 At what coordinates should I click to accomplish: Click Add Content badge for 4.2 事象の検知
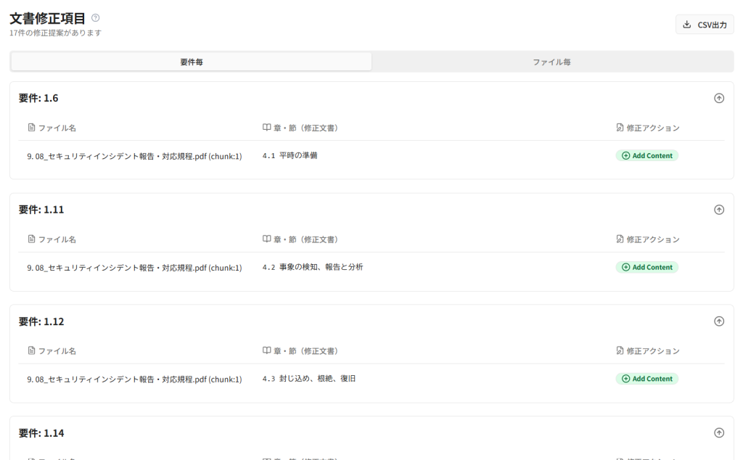pyautogui.click(x=646, y=267)
